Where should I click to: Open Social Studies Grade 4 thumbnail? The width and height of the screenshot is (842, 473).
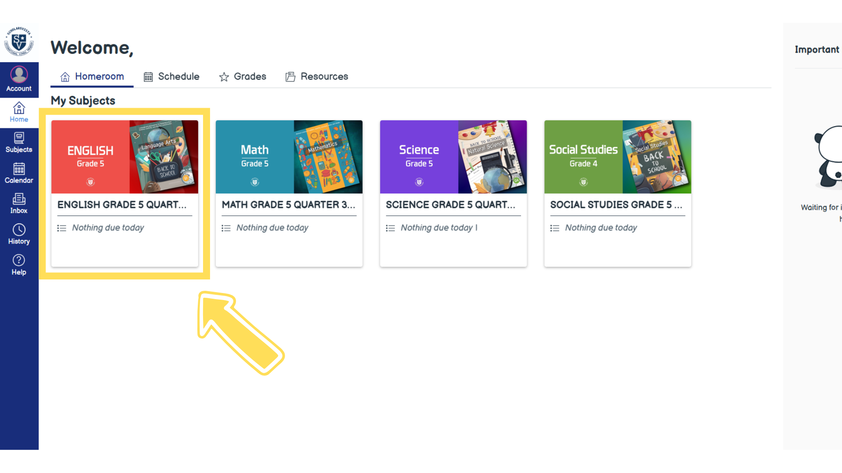click(617, 157)
